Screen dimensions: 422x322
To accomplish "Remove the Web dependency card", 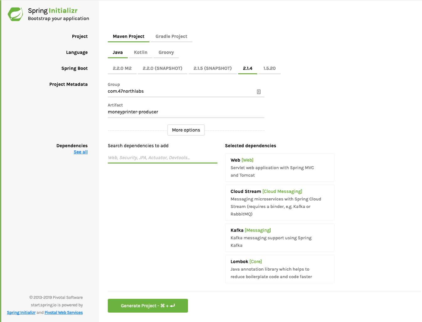I will 280,168.
